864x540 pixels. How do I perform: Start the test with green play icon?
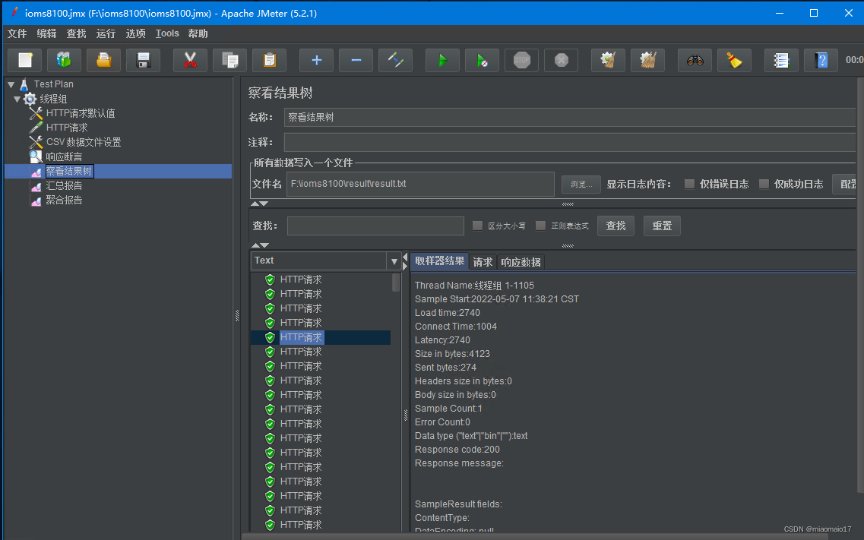click(x=442, y=60)
